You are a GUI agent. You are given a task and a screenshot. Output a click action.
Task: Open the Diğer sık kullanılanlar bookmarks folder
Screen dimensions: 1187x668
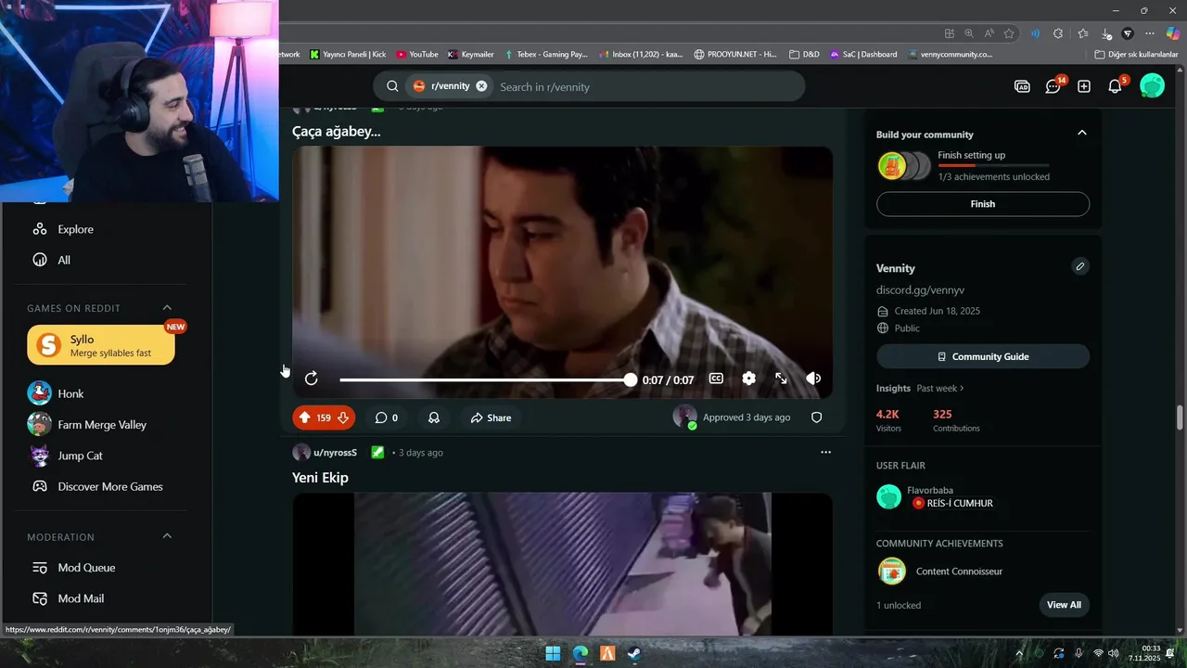click(x=1136, y=55)
